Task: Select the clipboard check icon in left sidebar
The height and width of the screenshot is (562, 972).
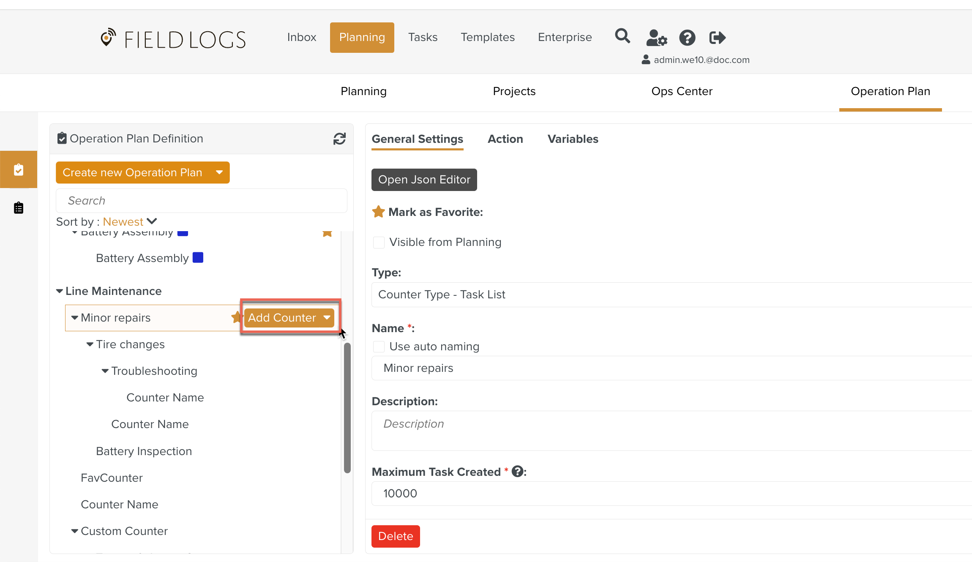Action: [19, 169]
